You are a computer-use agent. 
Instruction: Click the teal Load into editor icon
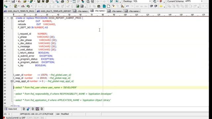(x=104, y=6)
